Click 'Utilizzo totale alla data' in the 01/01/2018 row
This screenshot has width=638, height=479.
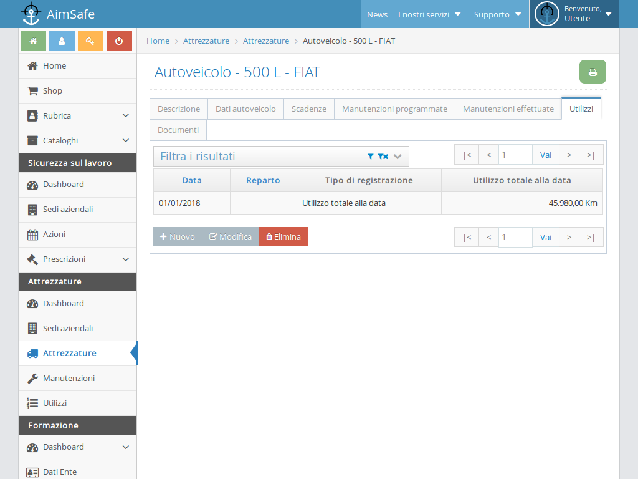point(344,203)
